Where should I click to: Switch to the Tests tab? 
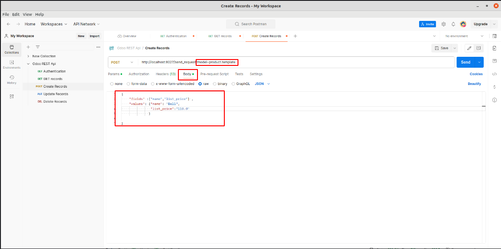239,74
